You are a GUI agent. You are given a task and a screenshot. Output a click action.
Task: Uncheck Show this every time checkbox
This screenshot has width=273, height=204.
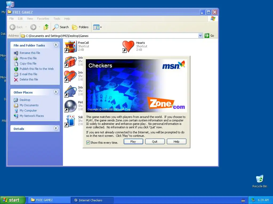[x=88, y=143]
